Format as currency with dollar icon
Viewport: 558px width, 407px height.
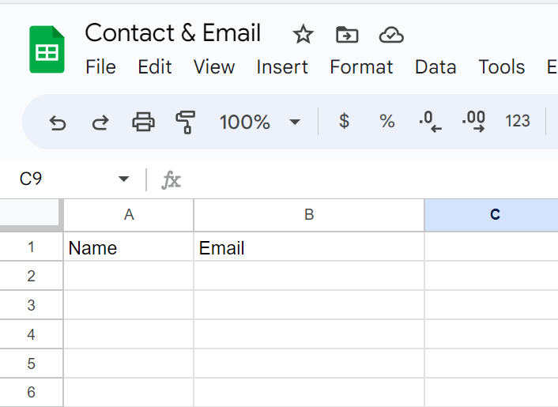click(344, 121)
